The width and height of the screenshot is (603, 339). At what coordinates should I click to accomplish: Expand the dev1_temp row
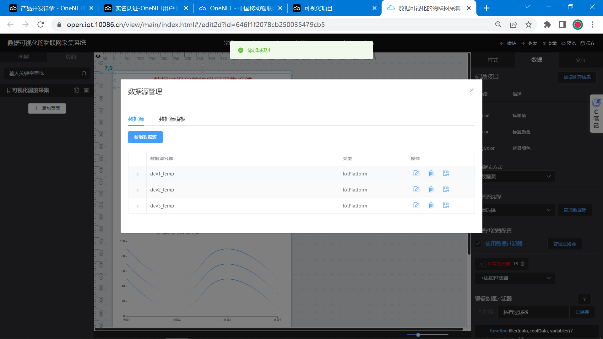138,174
